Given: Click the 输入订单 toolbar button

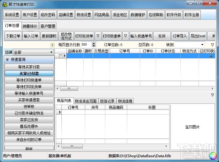Looking at the screenshot, I should (31, 36).
